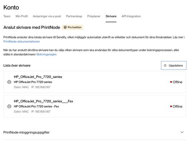The image size is (192, 145).
Task: Click the shield icon in Pro funktion badge
Action: coord(65,27)
